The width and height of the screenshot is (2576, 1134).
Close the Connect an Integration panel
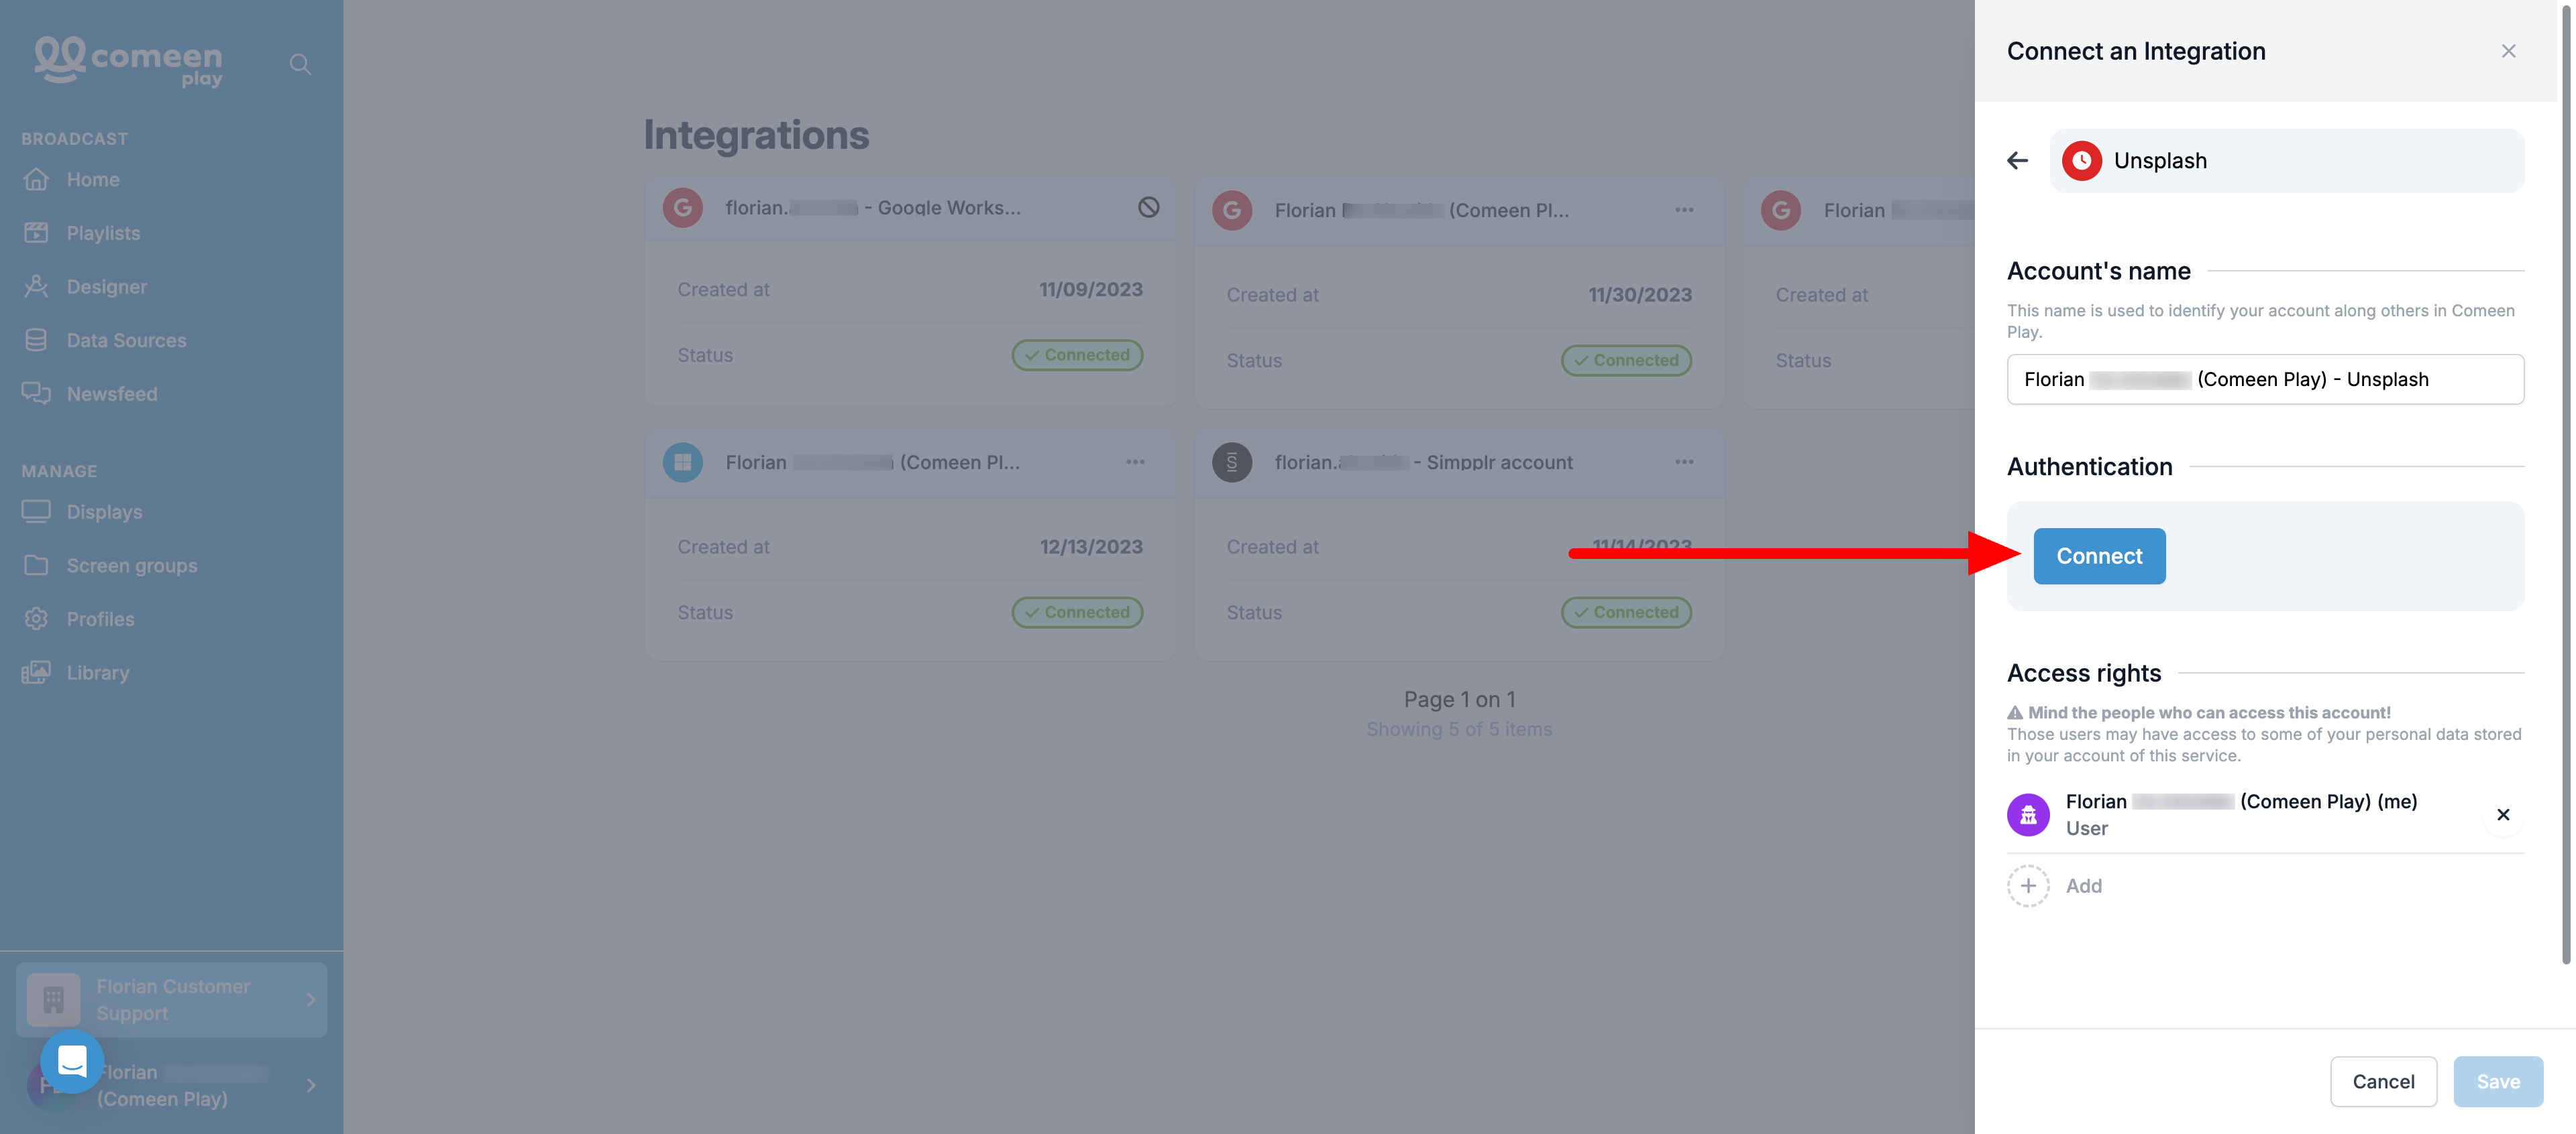(x=2509, y=51)
